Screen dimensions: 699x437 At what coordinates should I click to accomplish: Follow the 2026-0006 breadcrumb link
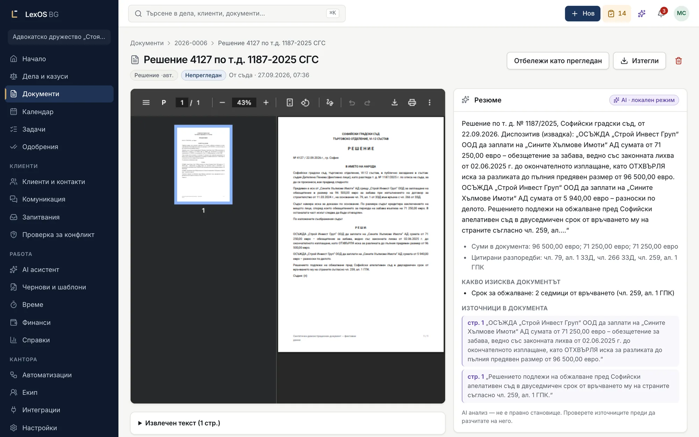point(191,43)
